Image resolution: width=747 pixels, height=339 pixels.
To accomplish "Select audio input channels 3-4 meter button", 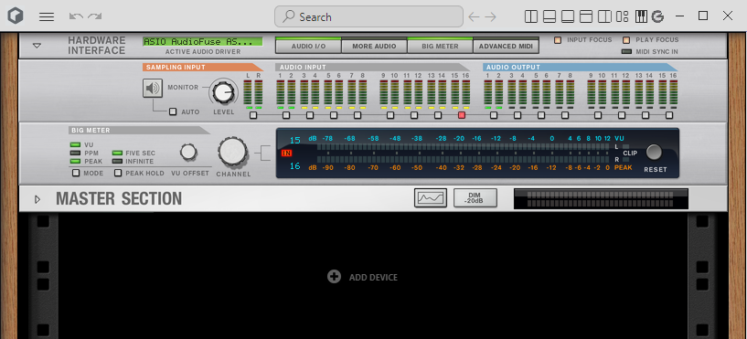I will [310, 115].
